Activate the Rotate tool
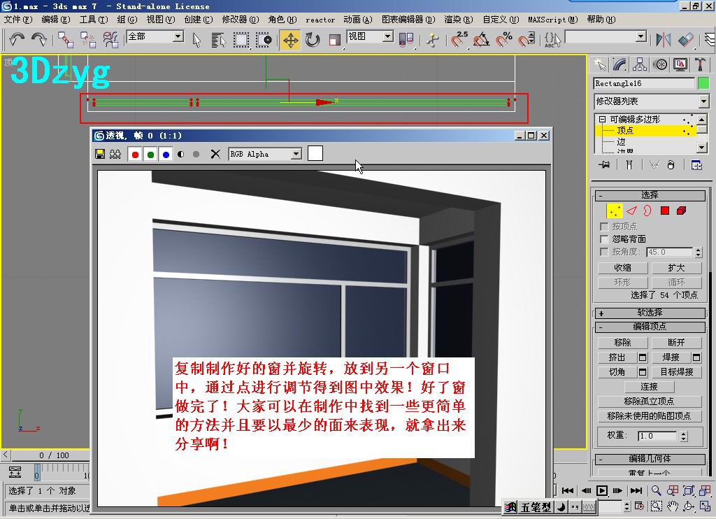This screenshot has width=716, height=519. pos(313,40)
